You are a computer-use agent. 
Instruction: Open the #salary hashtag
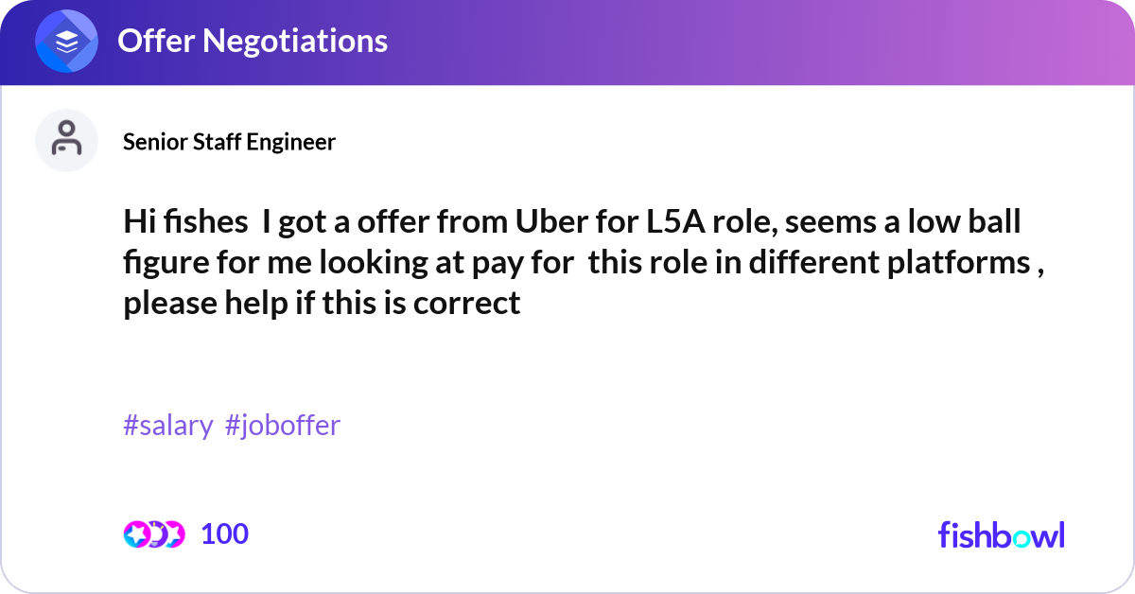click(167, 426)
